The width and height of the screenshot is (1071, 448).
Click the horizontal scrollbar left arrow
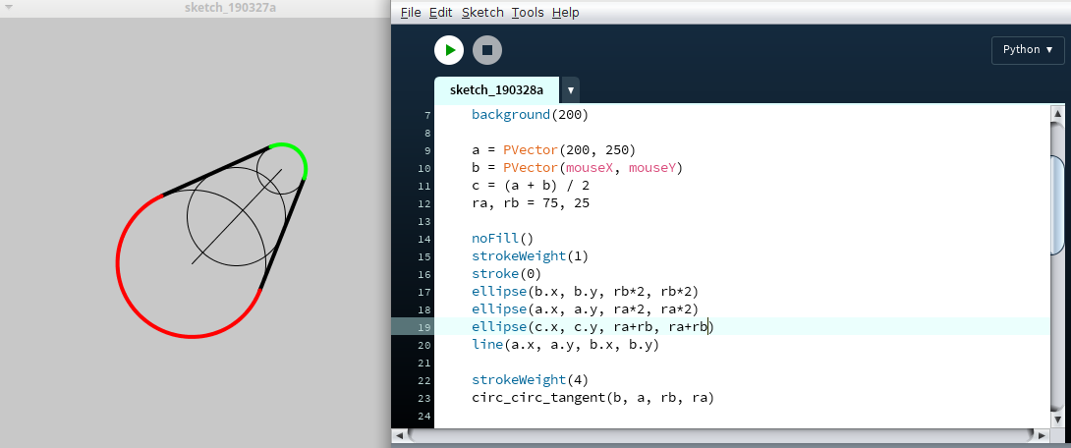(399, 434)
